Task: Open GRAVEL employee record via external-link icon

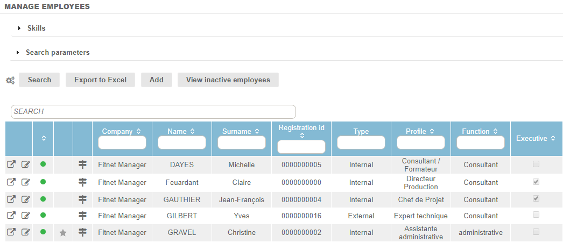Action: [x=11, y=232]
